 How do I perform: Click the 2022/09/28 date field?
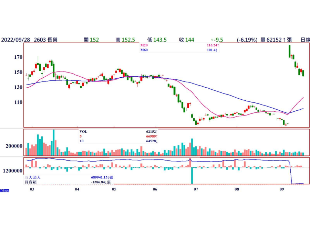(15, 40)
